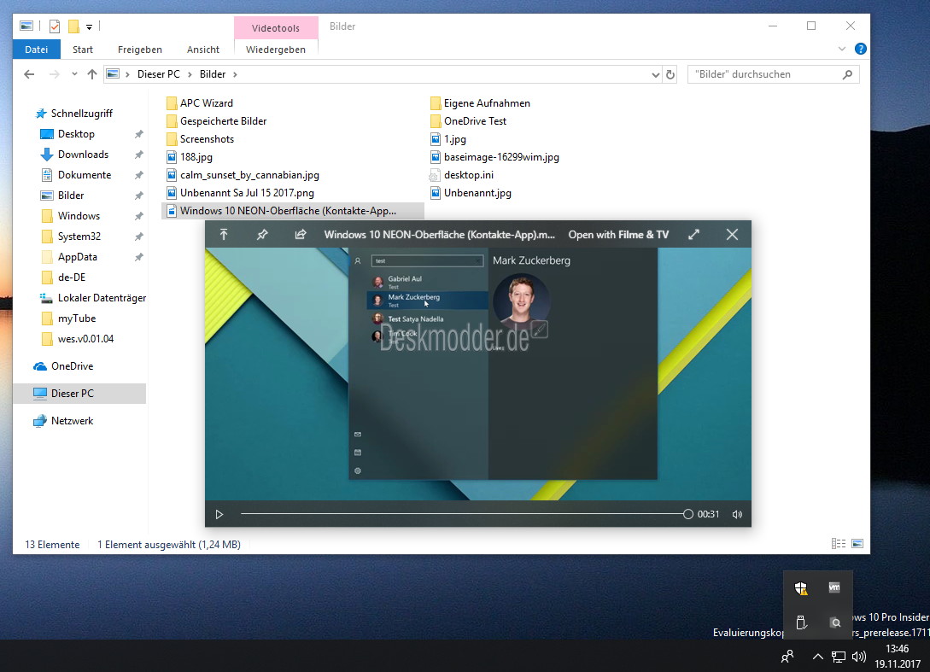Click the Windows Defender tray icon
This screenshot has width=930, height=672.
tap(801, 587)
